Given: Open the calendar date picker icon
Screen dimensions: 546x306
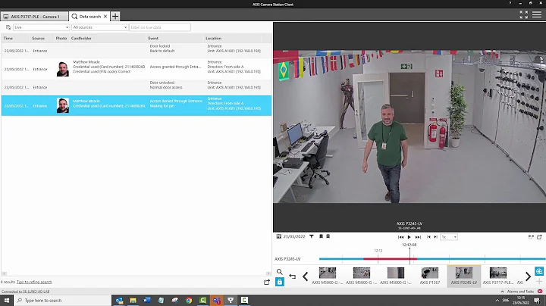Looking at the screenshot, I should point(278,236).
